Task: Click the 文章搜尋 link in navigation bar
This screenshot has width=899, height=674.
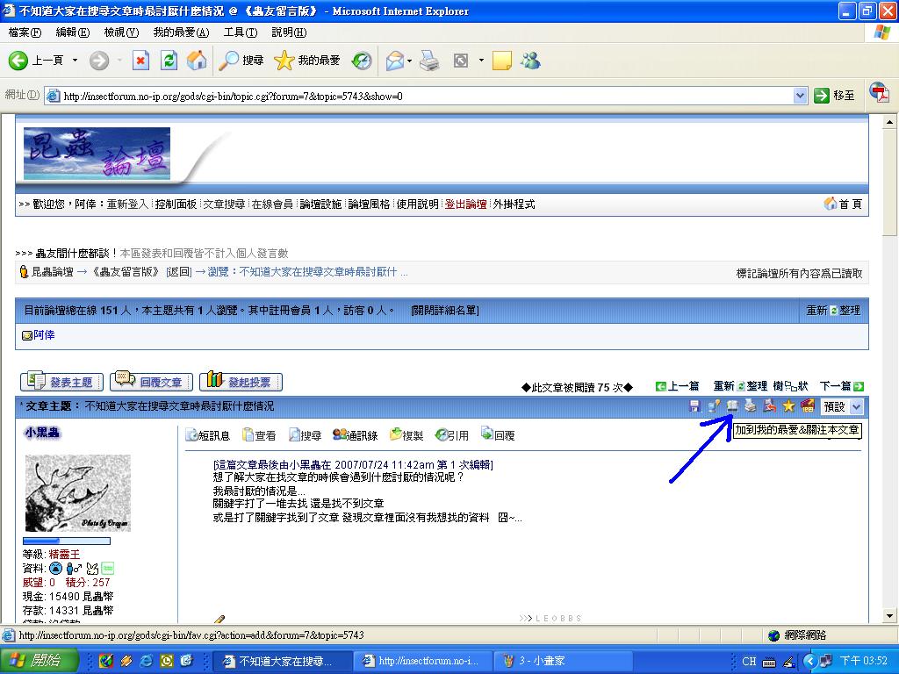Action: [224, 204]
